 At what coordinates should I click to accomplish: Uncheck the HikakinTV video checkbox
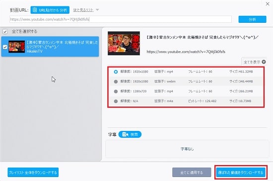click(x=5, y=47)
